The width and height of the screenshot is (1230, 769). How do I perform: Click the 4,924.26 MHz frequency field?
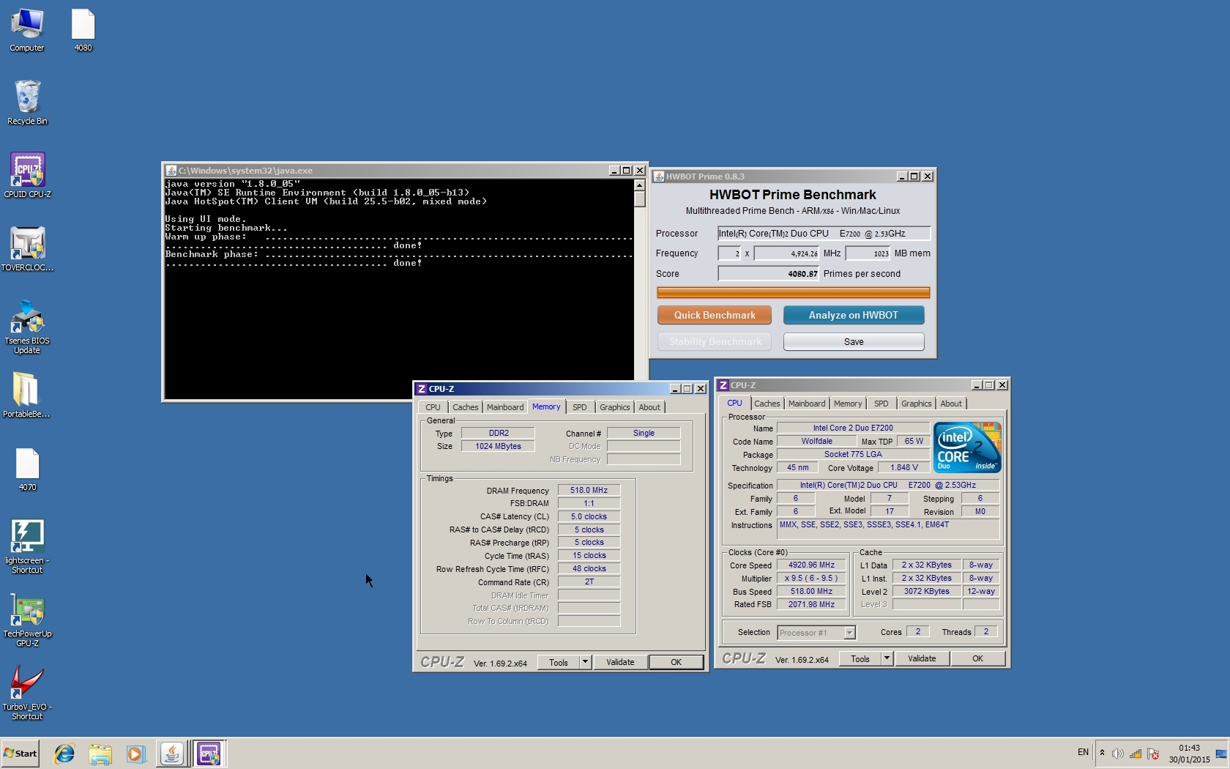click(x=786, y=253)
